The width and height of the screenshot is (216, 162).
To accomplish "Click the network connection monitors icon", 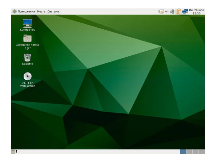I will [185, 11].
